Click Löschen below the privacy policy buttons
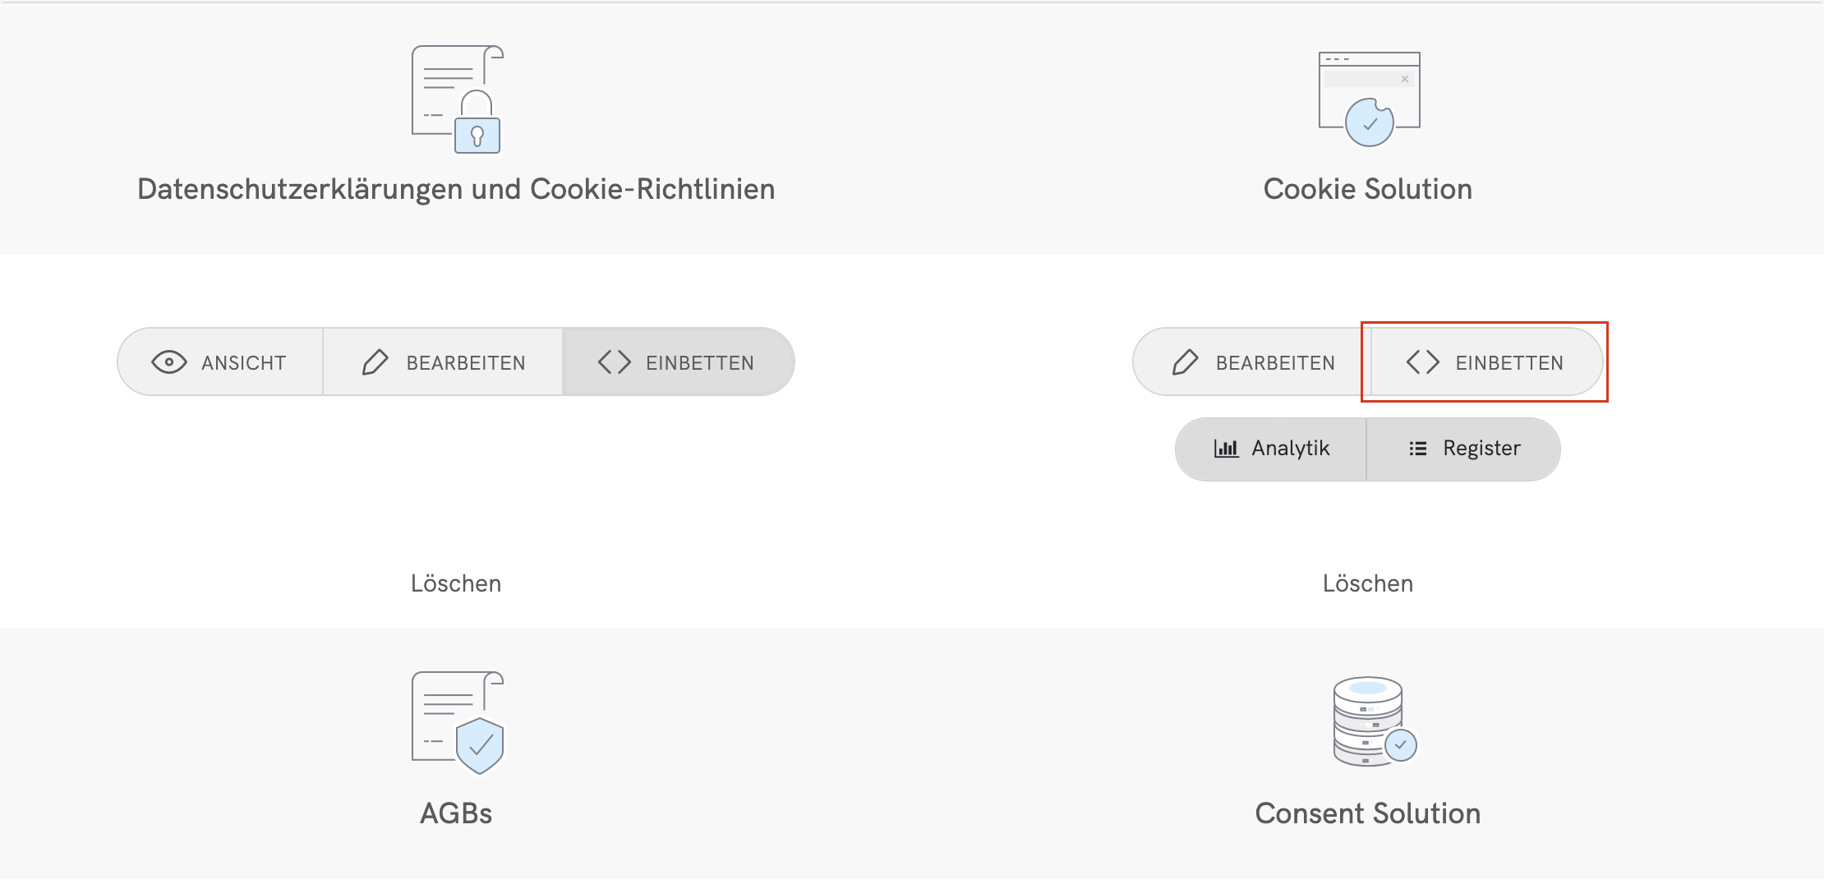The width and height of the screenshot is (1824, 889). point(456,583)
